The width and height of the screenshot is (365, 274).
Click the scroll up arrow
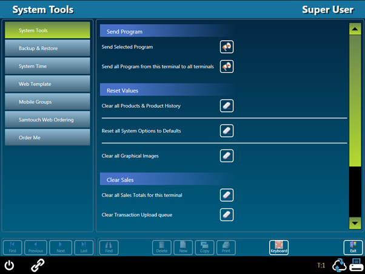point(355,29)
